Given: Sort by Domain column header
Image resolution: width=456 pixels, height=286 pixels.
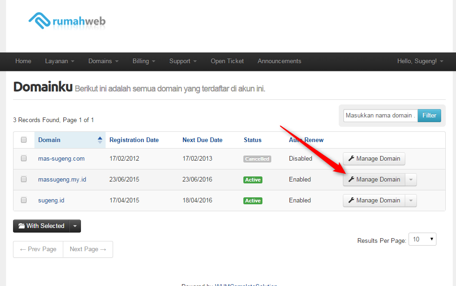Looking at the screenshot, I should [x=49, y=140].
